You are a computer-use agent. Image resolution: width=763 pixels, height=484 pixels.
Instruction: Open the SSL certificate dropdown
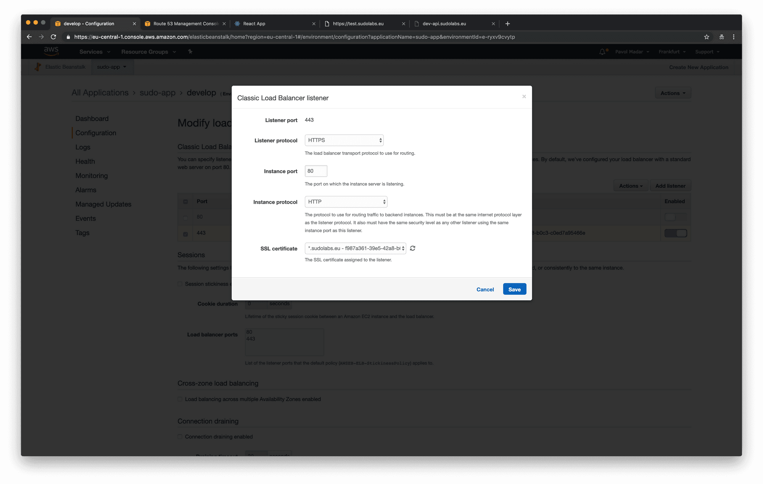355,248
